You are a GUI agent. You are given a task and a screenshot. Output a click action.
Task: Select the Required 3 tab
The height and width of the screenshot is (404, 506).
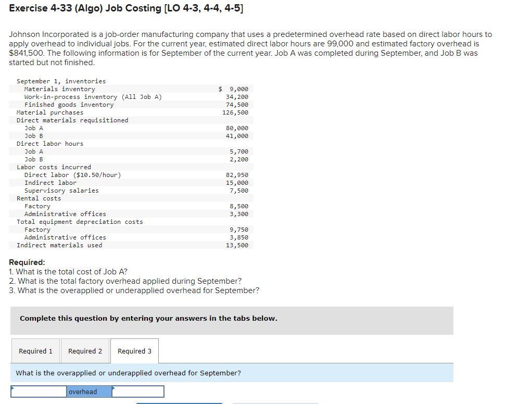(x=134, y=350)
